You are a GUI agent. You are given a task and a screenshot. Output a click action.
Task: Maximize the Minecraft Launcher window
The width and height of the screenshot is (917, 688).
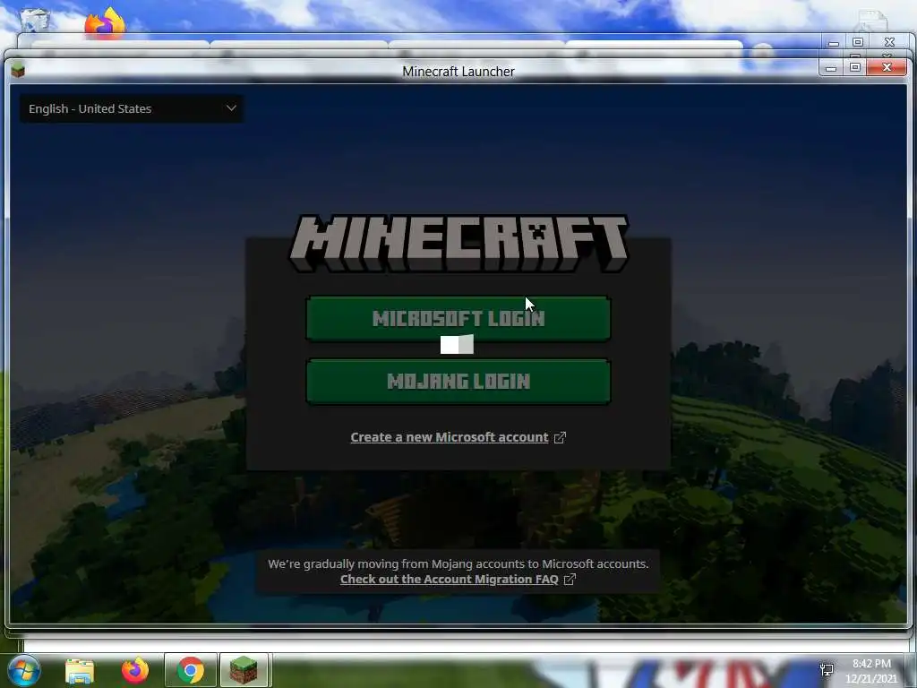tap(855, 68)
